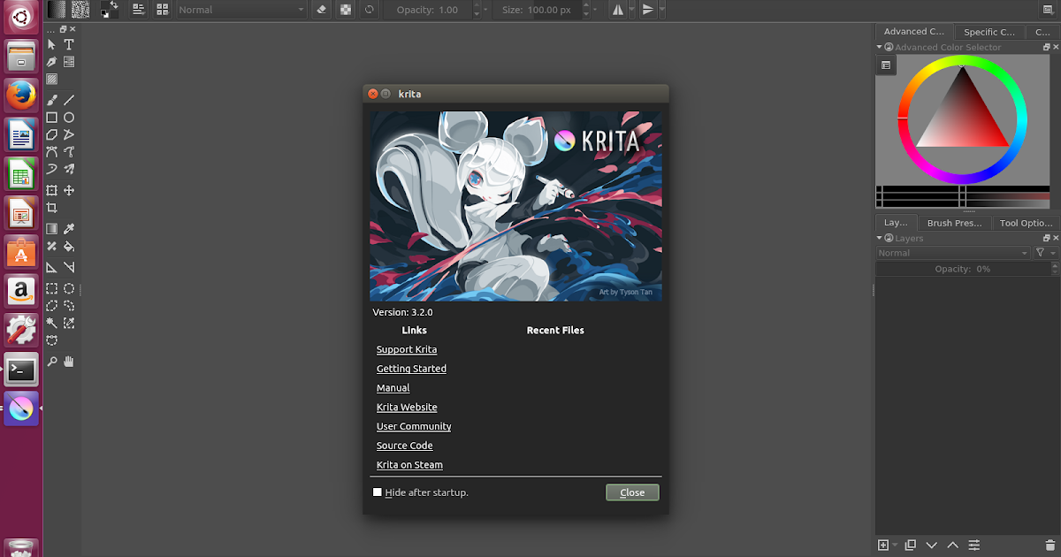The height and width of the screenshot is (557, 1061).
Task: Select the Line tool
Action: coord(69,100)
